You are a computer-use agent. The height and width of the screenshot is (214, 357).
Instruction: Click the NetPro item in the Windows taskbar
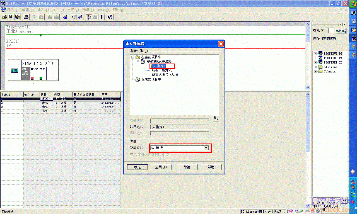[354, 38]
